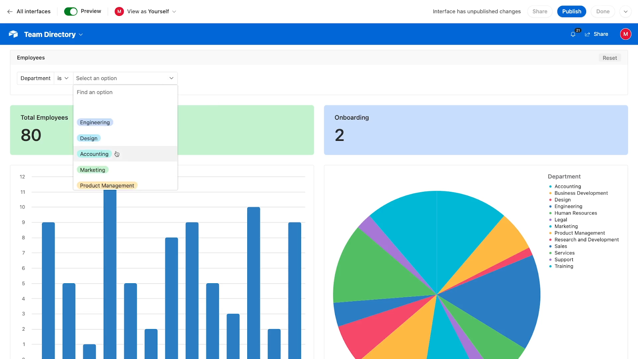Click the top bar Share button

click(x=540, y=12)
